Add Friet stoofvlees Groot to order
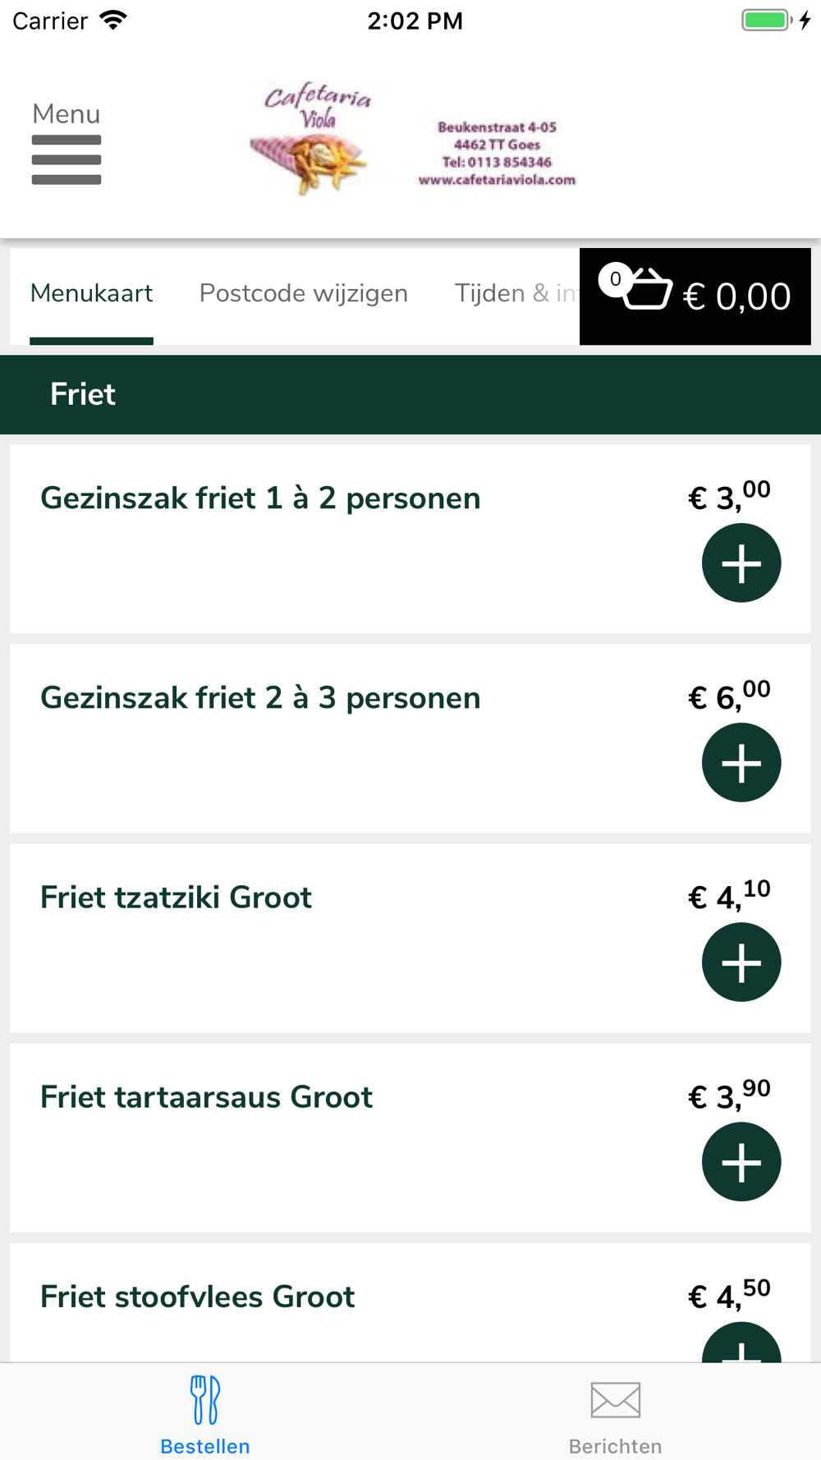The height and width of the screenshot is (1460, 821). 741,1345
